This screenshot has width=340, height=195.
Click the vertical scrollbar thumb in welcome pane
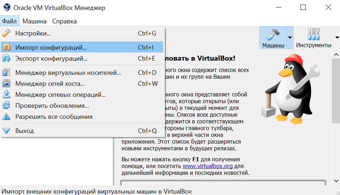pos(336,91)
